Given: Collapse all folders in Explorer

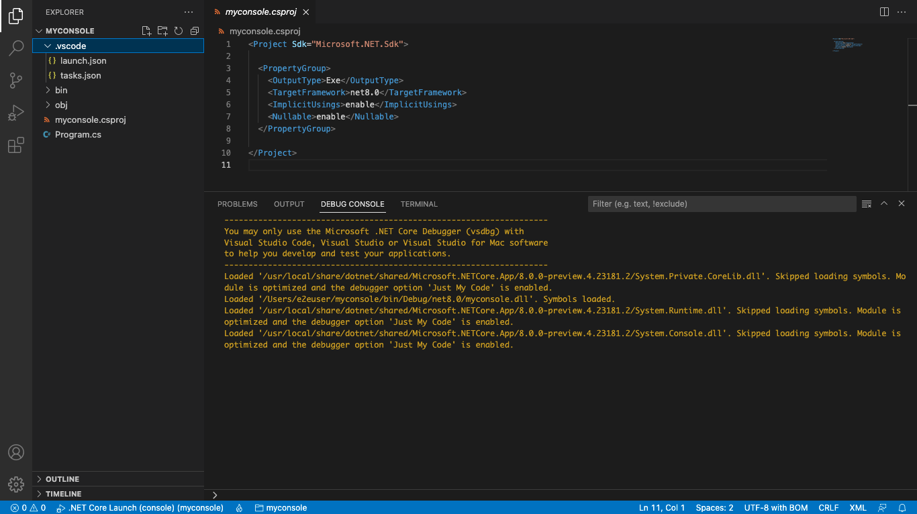Looking at the screenshot, I should tap(194, 30).
